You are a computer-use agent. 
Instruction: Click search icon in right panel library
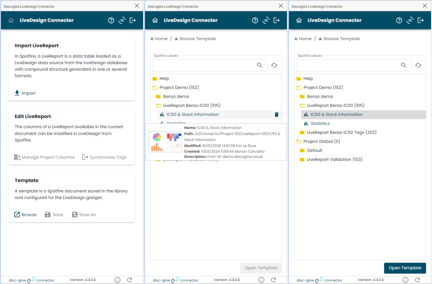pyautogui.click(x=404, y=65)
